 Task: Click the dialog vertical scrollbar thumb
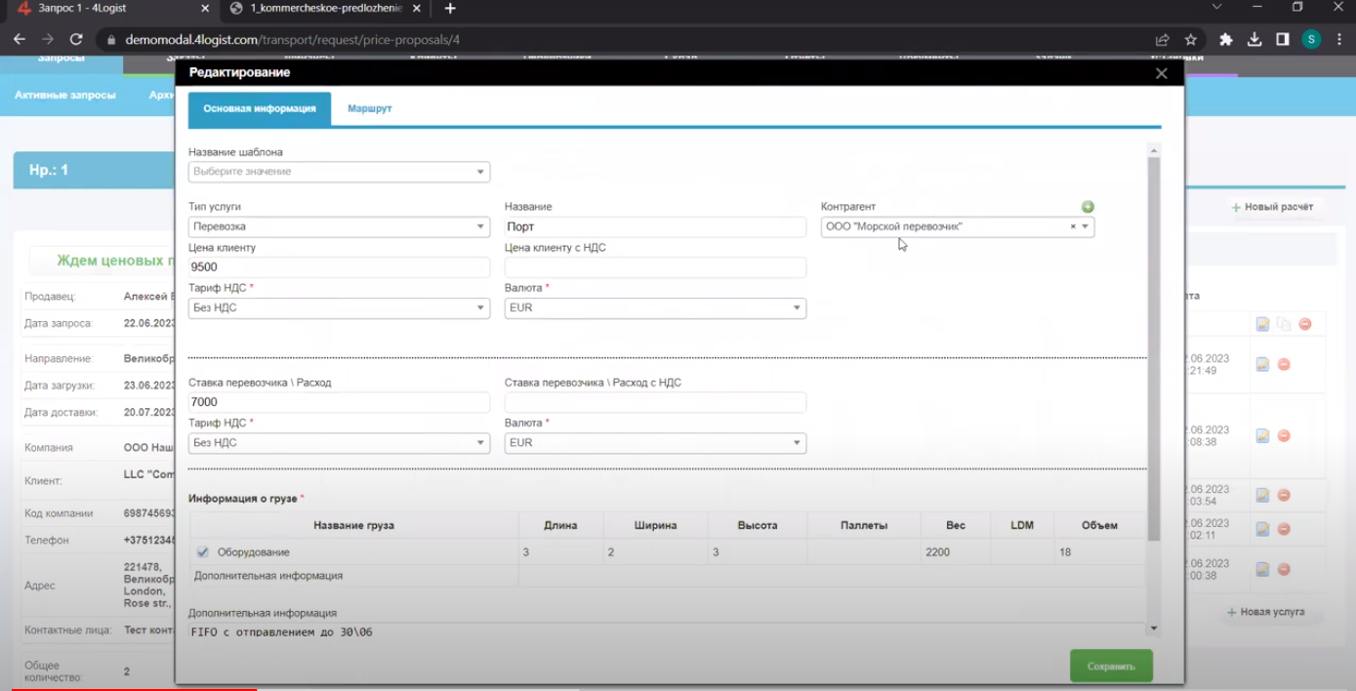pyautogui.click(x=1154, y=347)
